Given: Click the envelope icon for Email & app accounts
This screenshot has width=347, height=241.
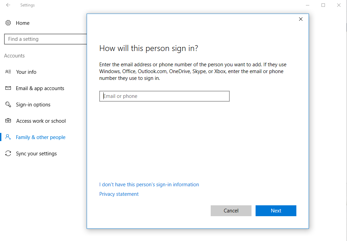Looking at the screenshot, I should point(8,88).
